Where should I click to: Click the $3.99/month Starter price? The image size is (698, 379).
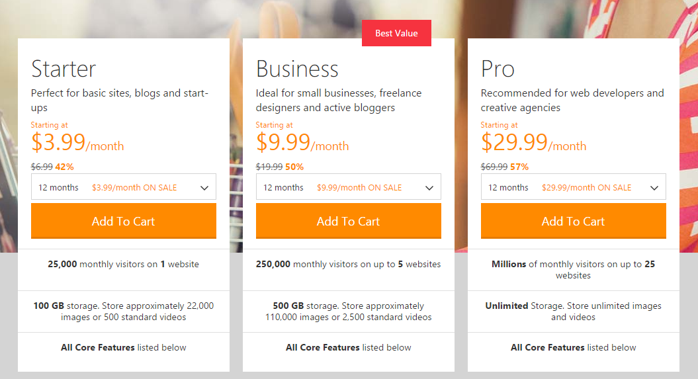pyautogui.click(x=77, y=142)
